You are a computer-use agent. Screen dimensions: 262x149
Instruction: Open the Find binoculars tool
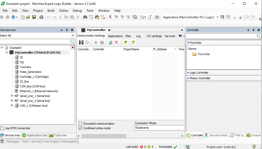[x=85, y=17]
